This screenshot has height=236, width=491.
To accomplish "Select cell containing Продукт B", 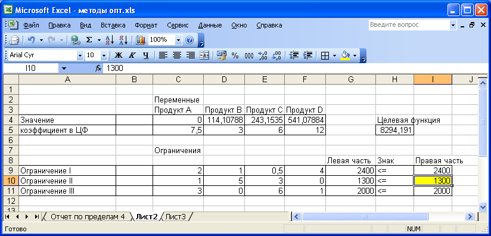I will coord(224,110).
